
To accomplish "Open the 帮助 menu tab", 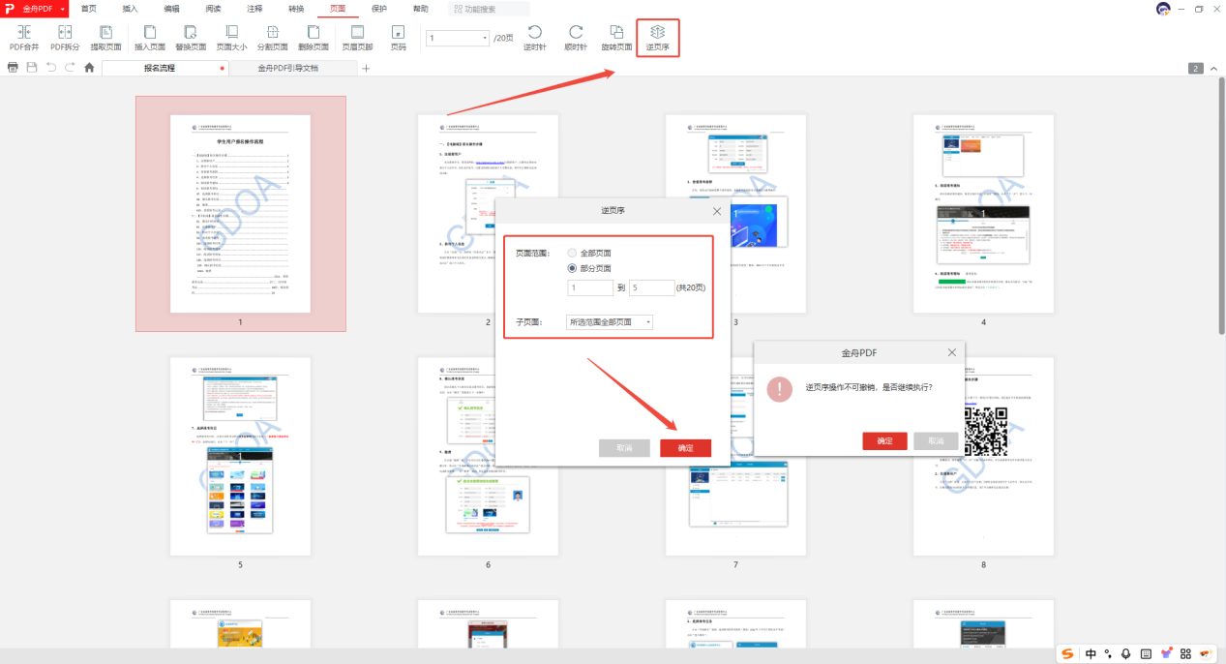I will [421, 8].
